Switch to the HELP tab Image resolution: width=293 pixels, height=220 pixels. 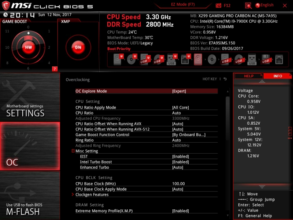click(x=249, y=76)
